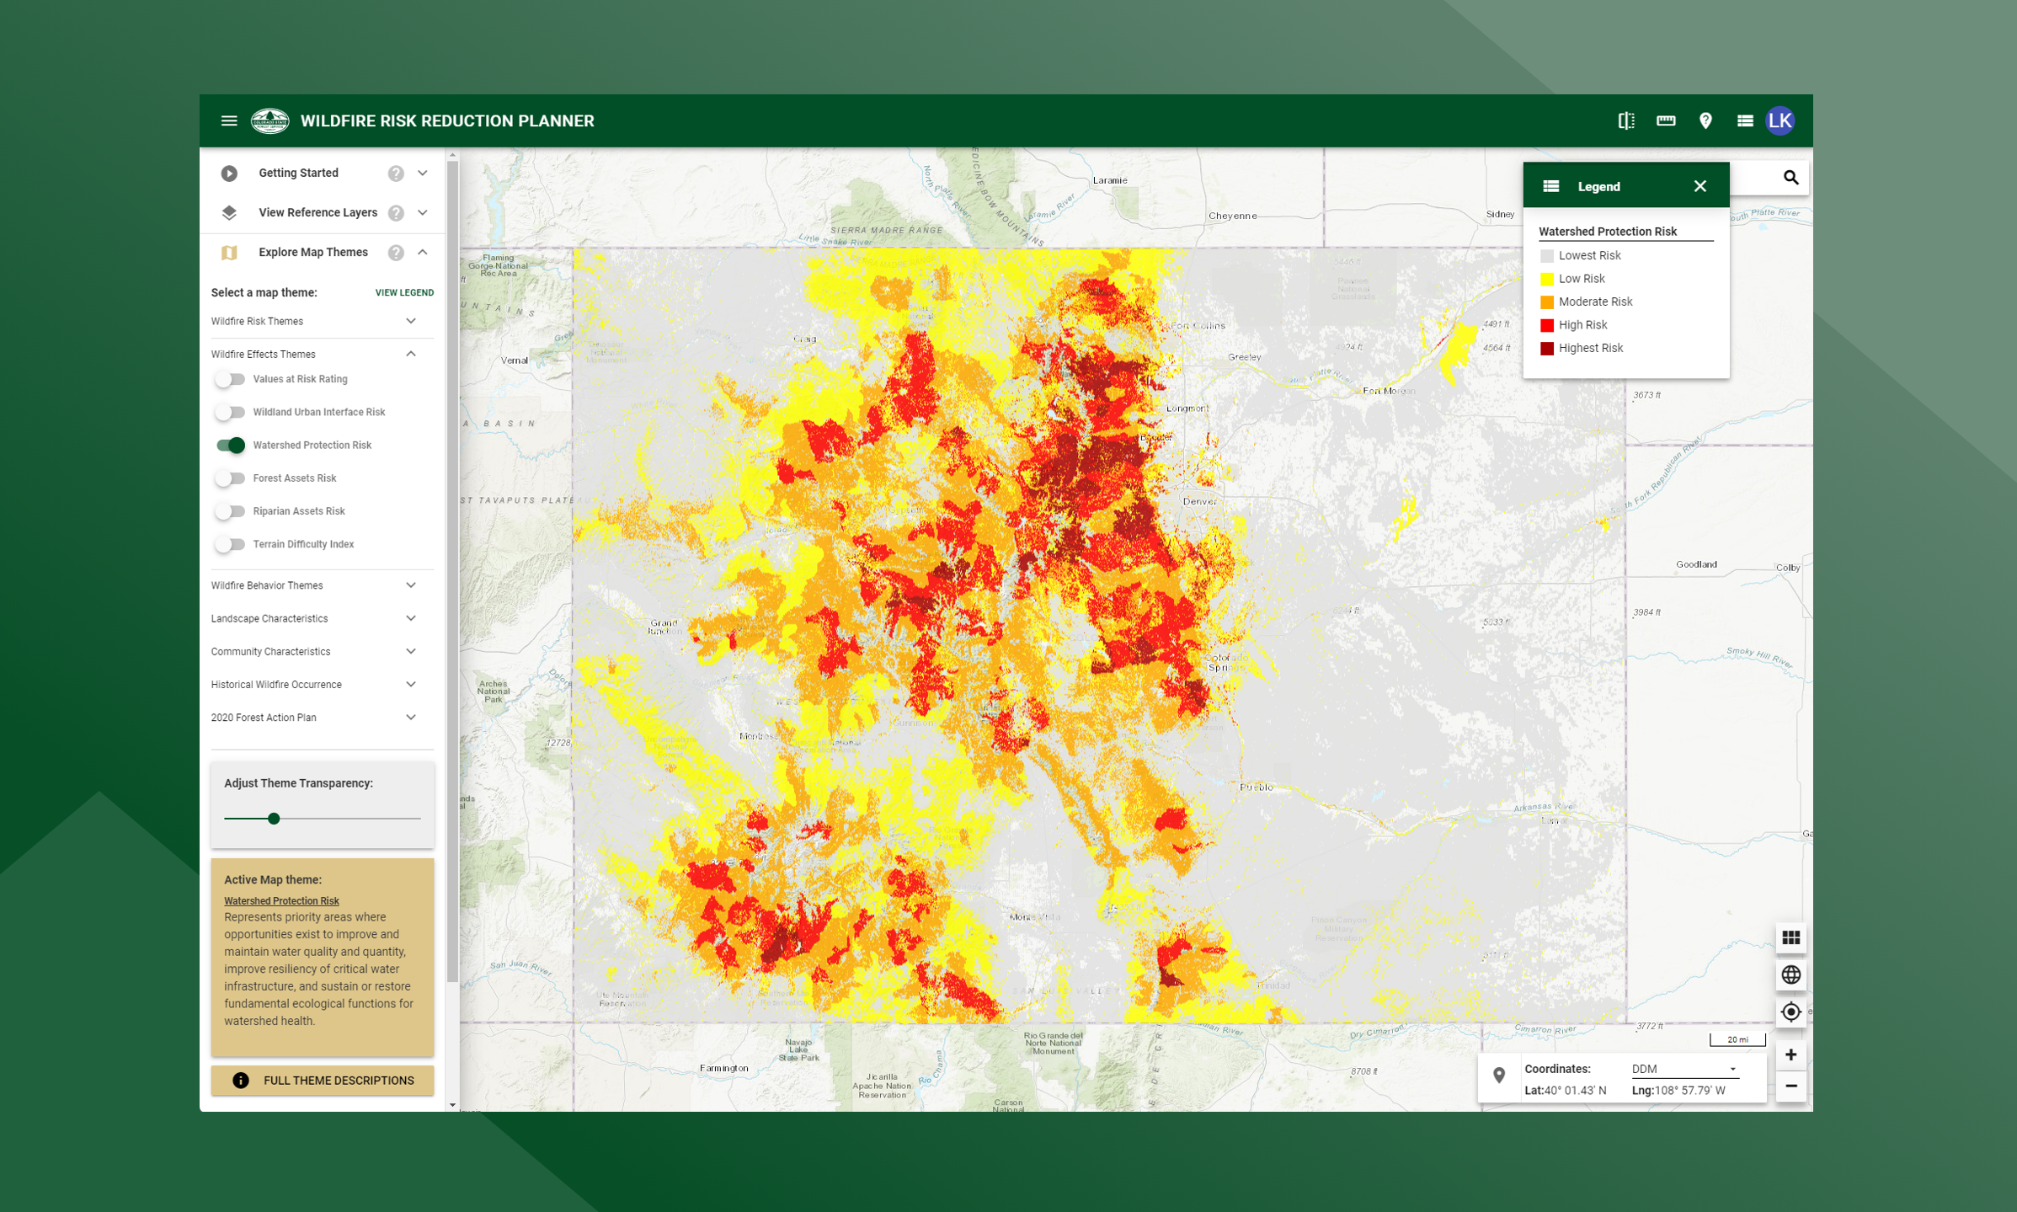Open help for View Reference Layers

pyautogui.click(x=396, y=213)
